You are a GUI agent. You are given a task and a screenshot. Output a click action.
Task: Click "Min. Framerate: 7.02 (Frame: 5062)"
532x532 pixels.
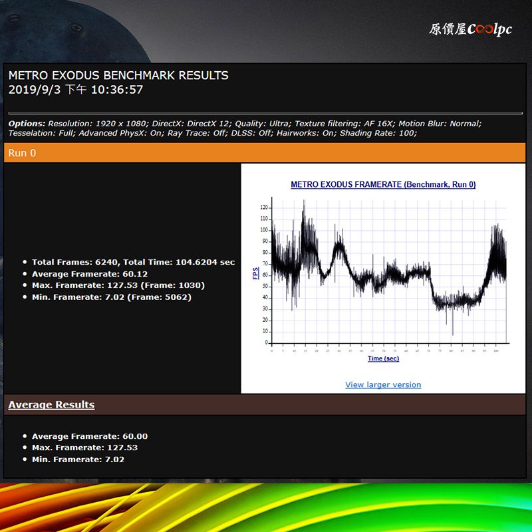point(112,297)
